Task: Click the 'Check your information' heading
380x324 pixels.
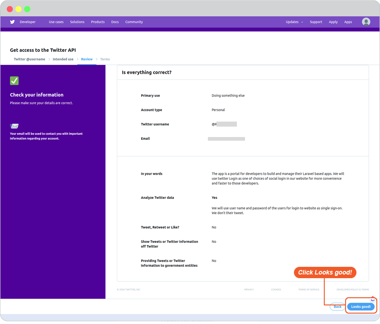Action: pyautogui.click(x=37, y=95)
